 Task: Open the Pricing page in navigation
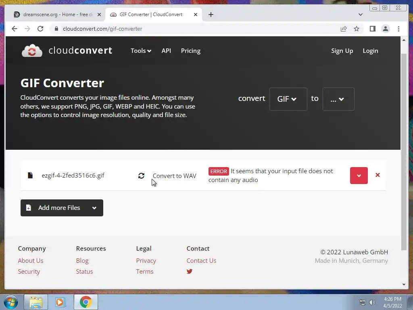pyautogui.click(x=191, y=50)
